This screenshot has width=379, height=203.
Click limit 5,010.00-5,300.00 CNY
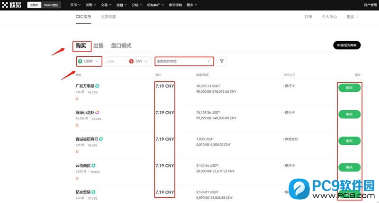214,145
